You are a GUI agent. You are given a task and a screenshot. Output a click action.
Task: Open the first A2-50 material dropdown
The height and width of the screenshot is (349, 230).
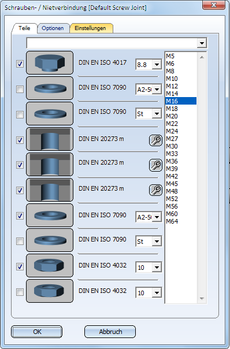(157, 90)
